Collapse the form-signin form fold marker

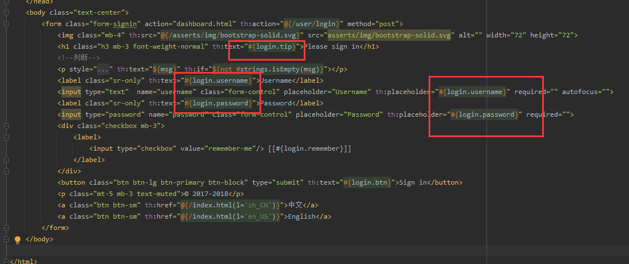click(6, 24)
